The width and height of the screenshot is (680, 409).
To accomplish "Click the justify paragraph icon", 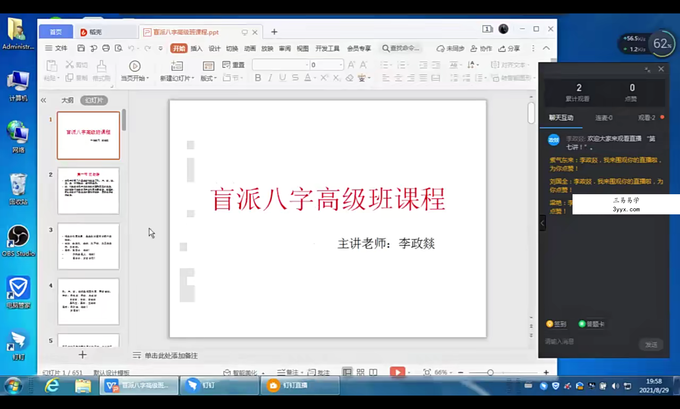I will pos(423,78).
